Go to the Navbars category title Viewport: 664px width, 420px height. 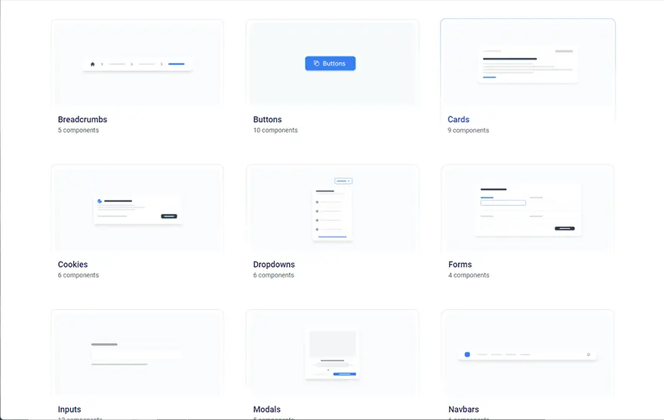click(463, 409)
